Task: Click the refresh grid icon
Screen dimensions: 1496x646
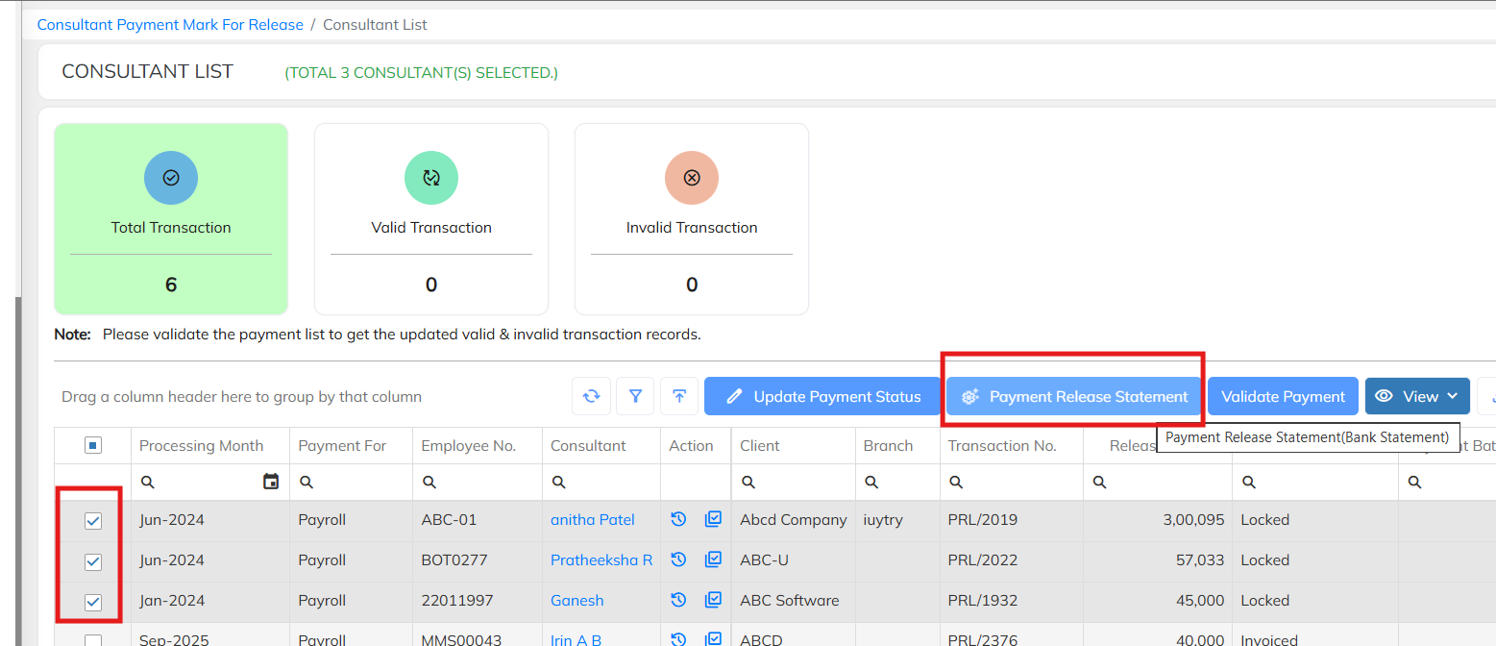Action: [x=591, y=396]
